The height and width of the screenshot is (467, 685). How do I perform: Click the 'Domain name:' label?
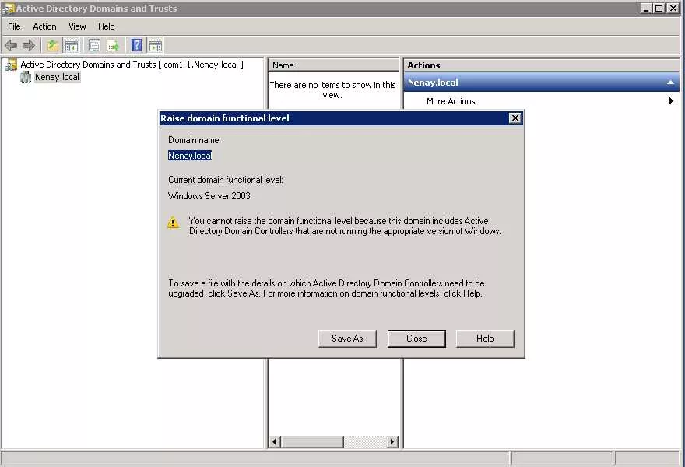click(195, 140)
